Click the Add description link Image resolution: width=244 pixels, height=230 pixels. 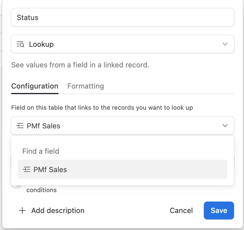(x=58, y=211)
